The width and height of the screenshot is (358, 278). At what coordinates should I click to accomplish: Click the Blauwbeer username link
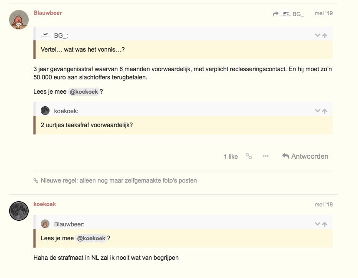48,13
